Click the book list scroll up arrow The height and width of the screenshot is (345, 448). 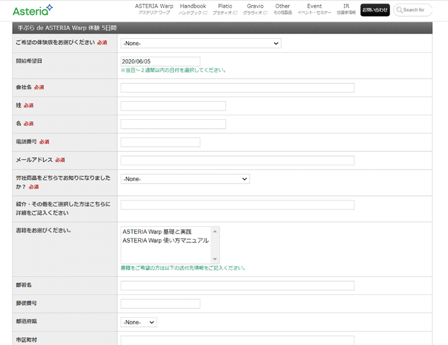pyautogui.click(x=215, y=231)
